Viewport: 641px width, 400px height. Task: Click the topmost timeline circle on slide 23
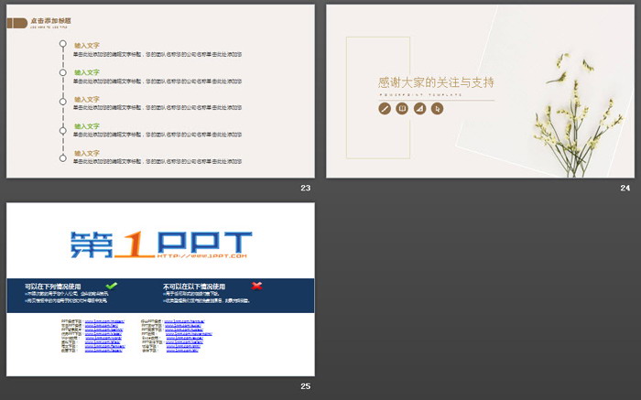[x=62, y=44]
